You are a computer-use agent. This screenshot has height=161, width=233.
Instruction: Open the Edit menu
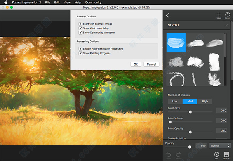tap(57, 2)
